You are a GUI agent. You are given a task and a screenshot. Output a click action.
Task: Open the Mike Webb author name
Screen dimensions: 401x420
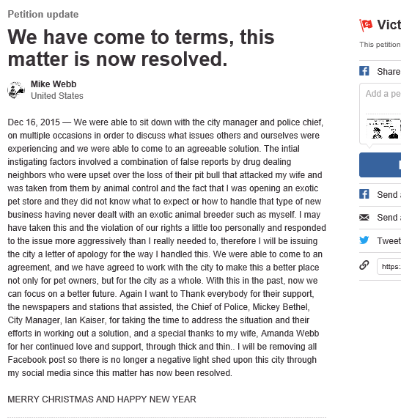54,84
